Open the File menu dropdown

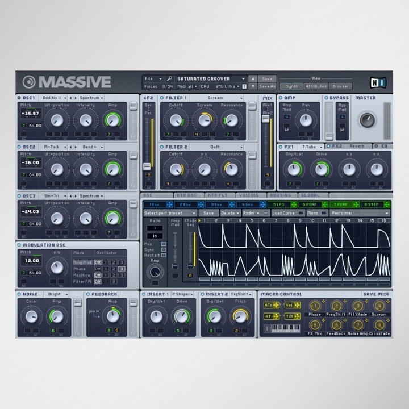click(x=153, y=78)
